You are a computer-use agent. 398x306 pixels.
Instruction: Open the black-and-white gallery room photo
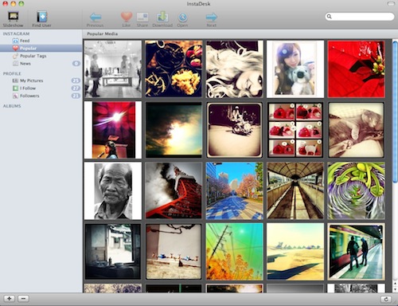[113, 69]
